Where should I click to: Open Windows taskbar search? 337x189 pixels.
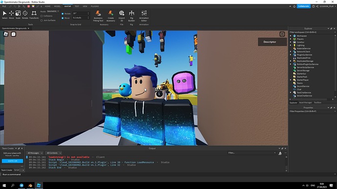[x=13, y=186]
